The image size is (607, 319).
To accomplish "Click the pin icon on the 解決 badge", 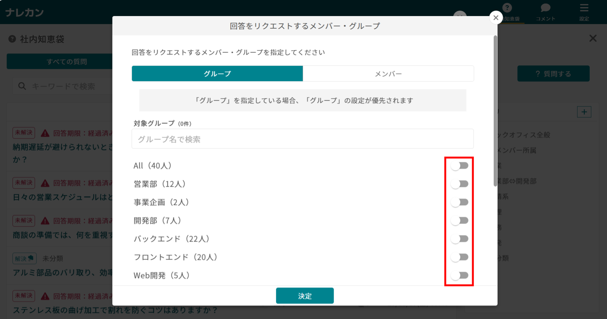I will (x=30, y=258).
